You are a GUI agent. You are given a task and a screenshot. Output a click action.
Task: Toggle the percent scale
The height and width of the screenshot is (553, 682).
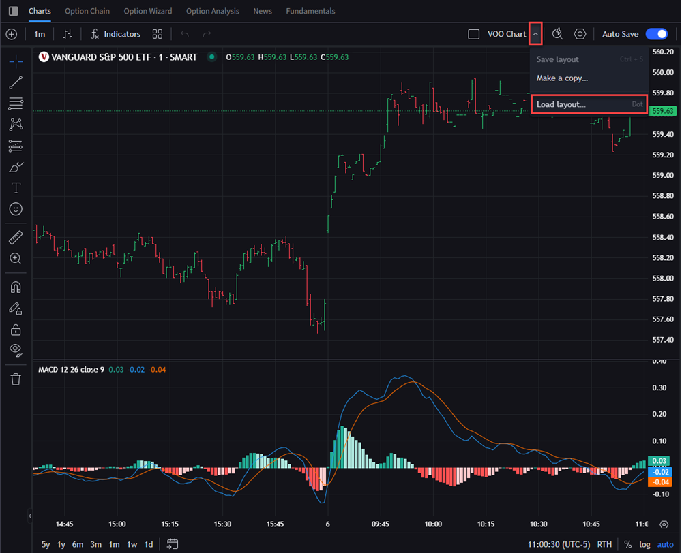tap(627, 544)
